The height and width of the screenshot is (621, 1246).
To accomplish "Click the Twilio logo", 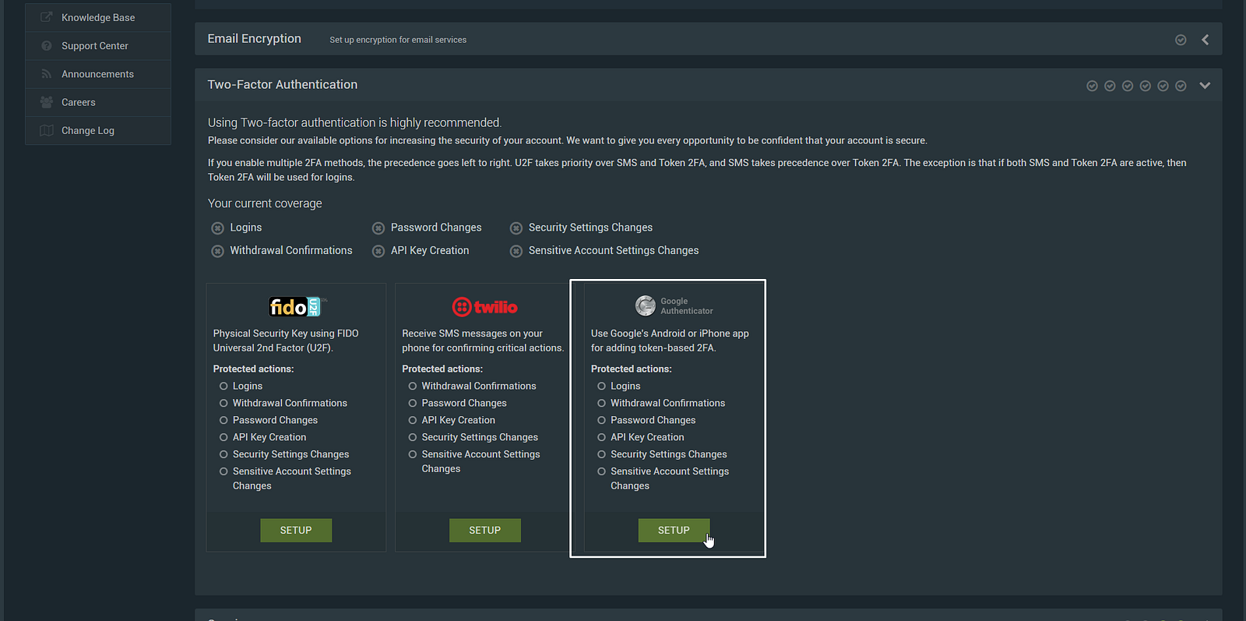I will [x=484, y=307].
